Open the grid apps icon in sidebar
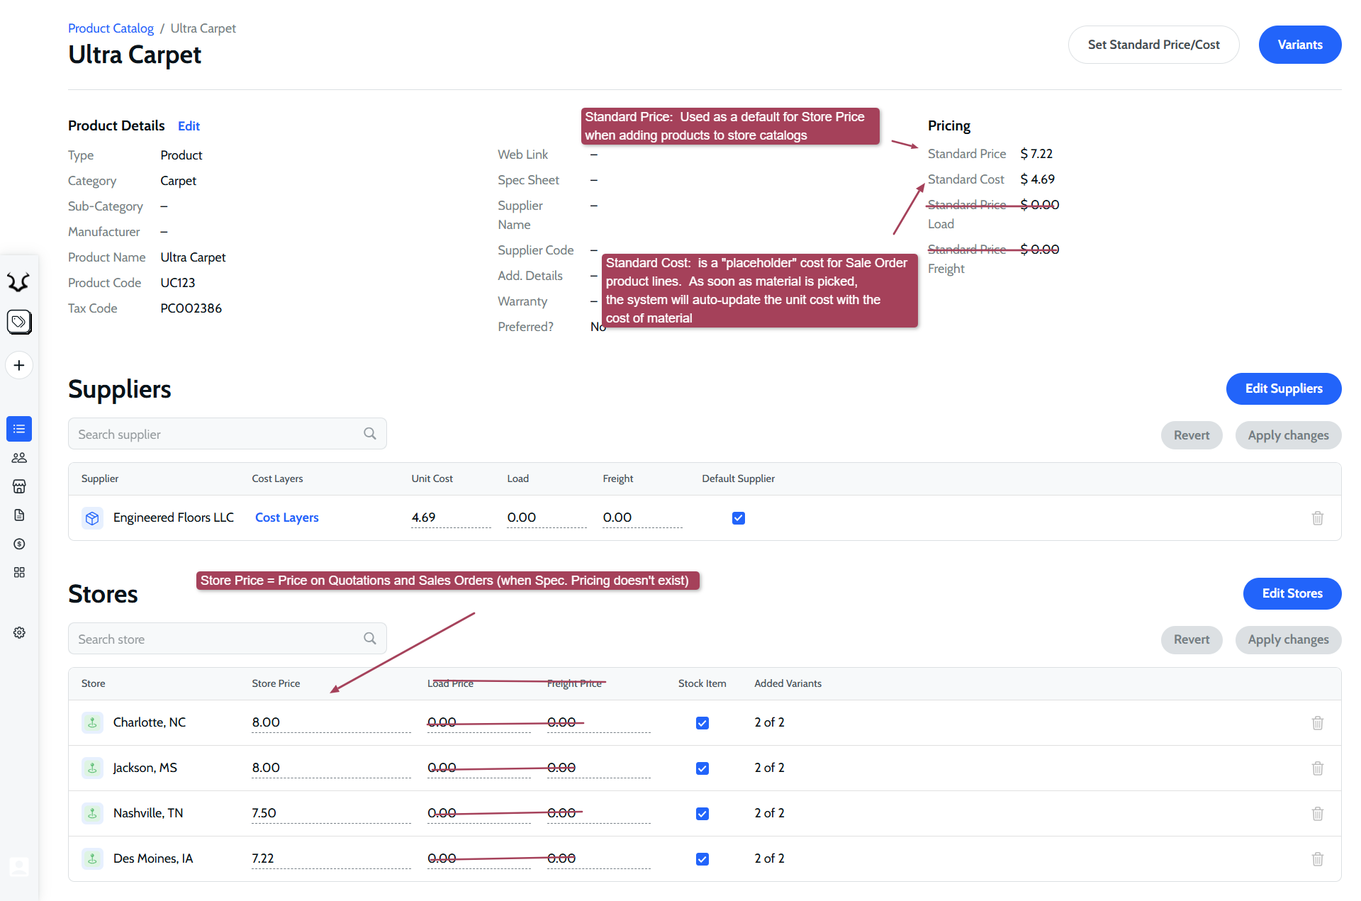The height and width of the screenshot is (901, 1361). (x=19, y=572)
